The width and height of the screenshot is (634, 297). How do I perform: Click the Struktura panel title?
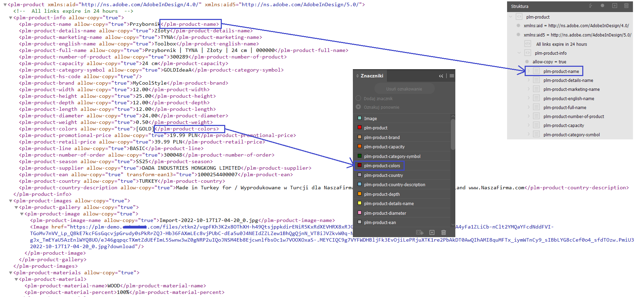pyautogui.click(x=519, y=6)
